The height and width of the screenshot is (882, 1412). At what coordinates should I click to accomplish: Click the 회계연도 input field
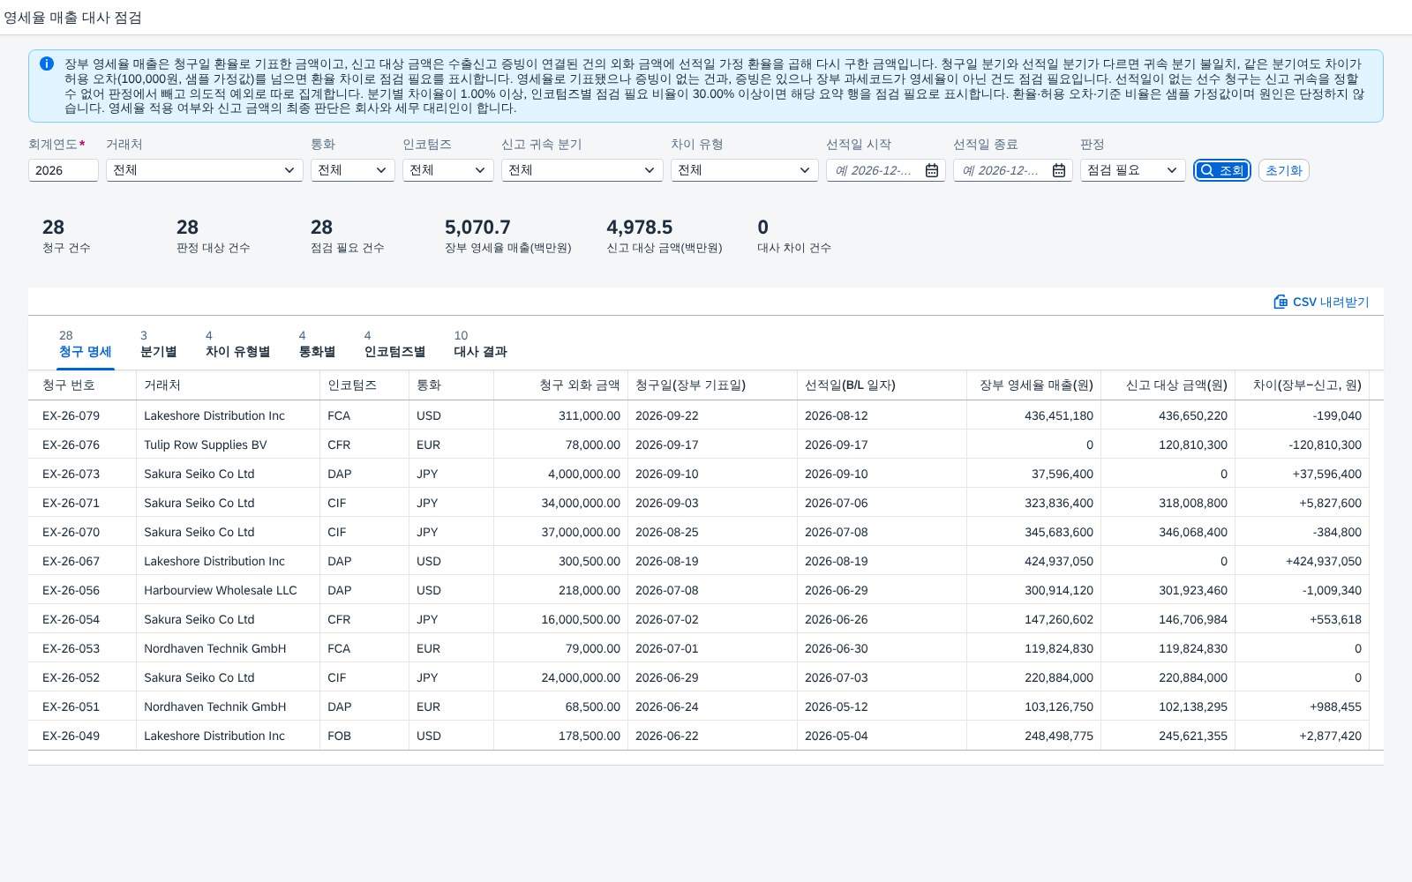(64, 170)
